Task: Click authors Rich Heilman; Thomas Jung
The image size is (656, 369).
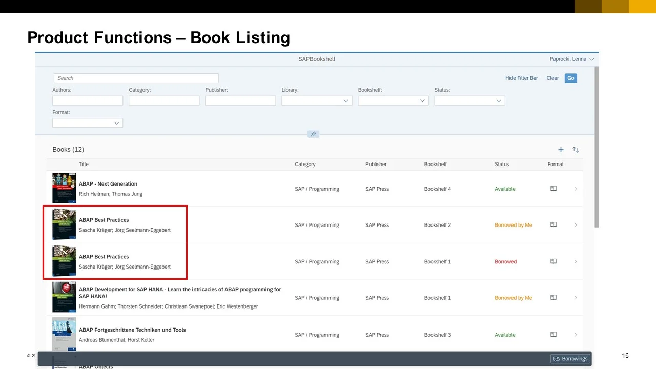Action: pos(111,194)
